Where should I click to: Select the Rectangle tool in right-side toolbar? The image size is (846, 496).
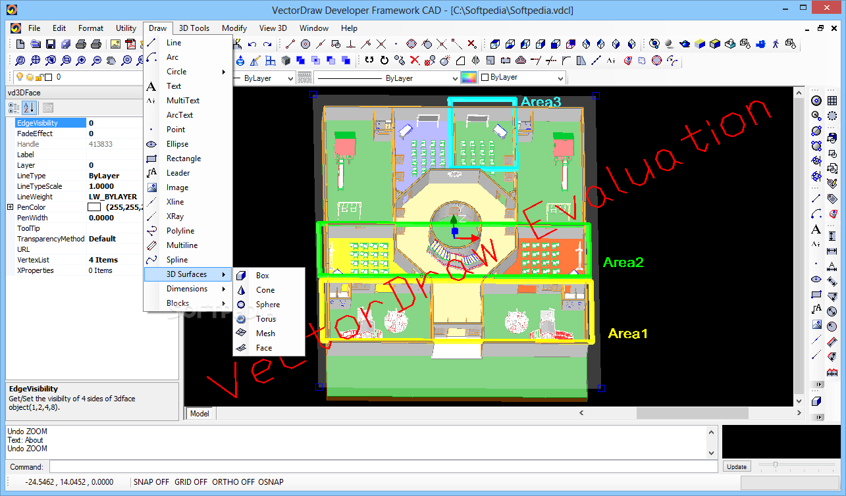pyautogui.click(x=816, y=294)
